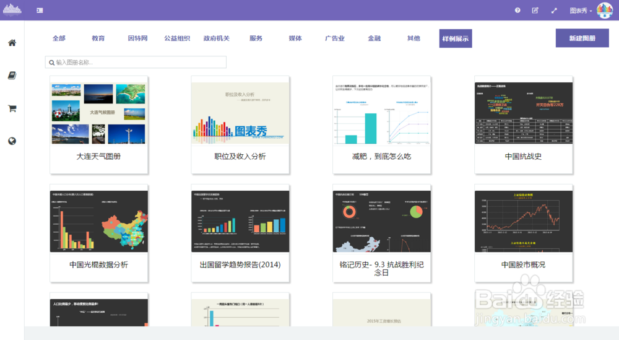
Task: Open 中国光棍数据分析 map thumbnail
Action: click(x=98, y=221)
